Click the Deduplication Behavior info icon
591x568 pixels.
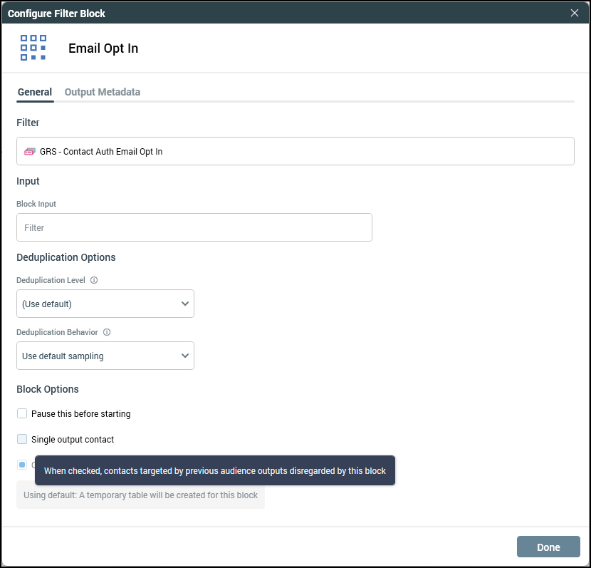(107, 333)
